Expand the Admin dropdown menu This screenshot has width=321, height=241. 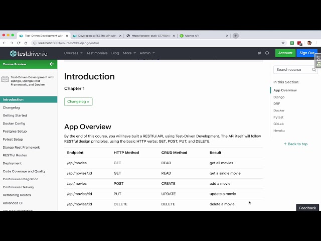[x=147, y=53]
